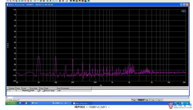The height and width of the screenshot is (110, 193).
Task: Click the 1k value on the frequency axis
Action: tap(112, 82)
